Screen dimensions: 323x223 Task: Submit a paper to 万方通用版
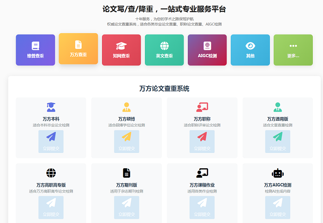pos(278,141)
